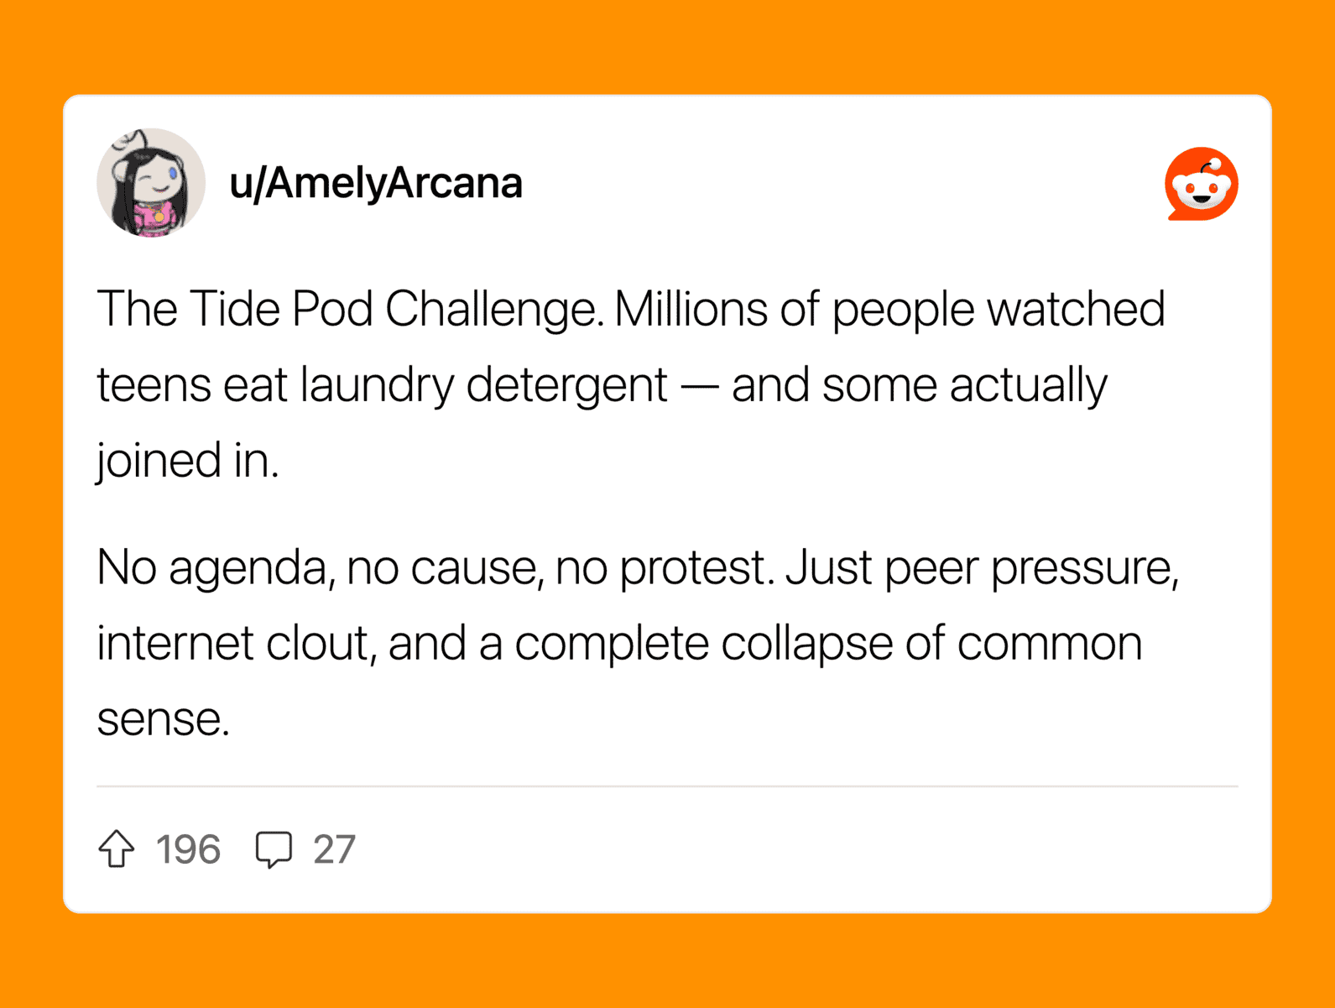Click the word "protest" in the post
Viewport: 1335px width, 1008px height.
pyautogui.click(x=696, y=569)
